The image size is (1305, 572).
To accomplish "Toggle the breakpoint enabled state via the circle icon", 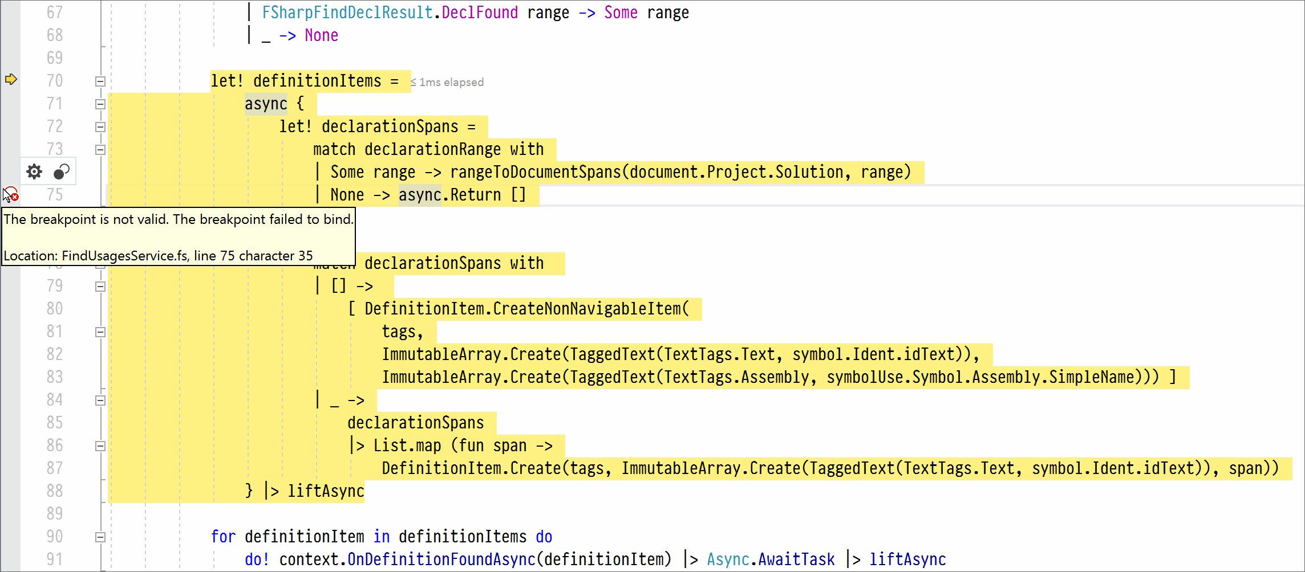I will (62, 171).
